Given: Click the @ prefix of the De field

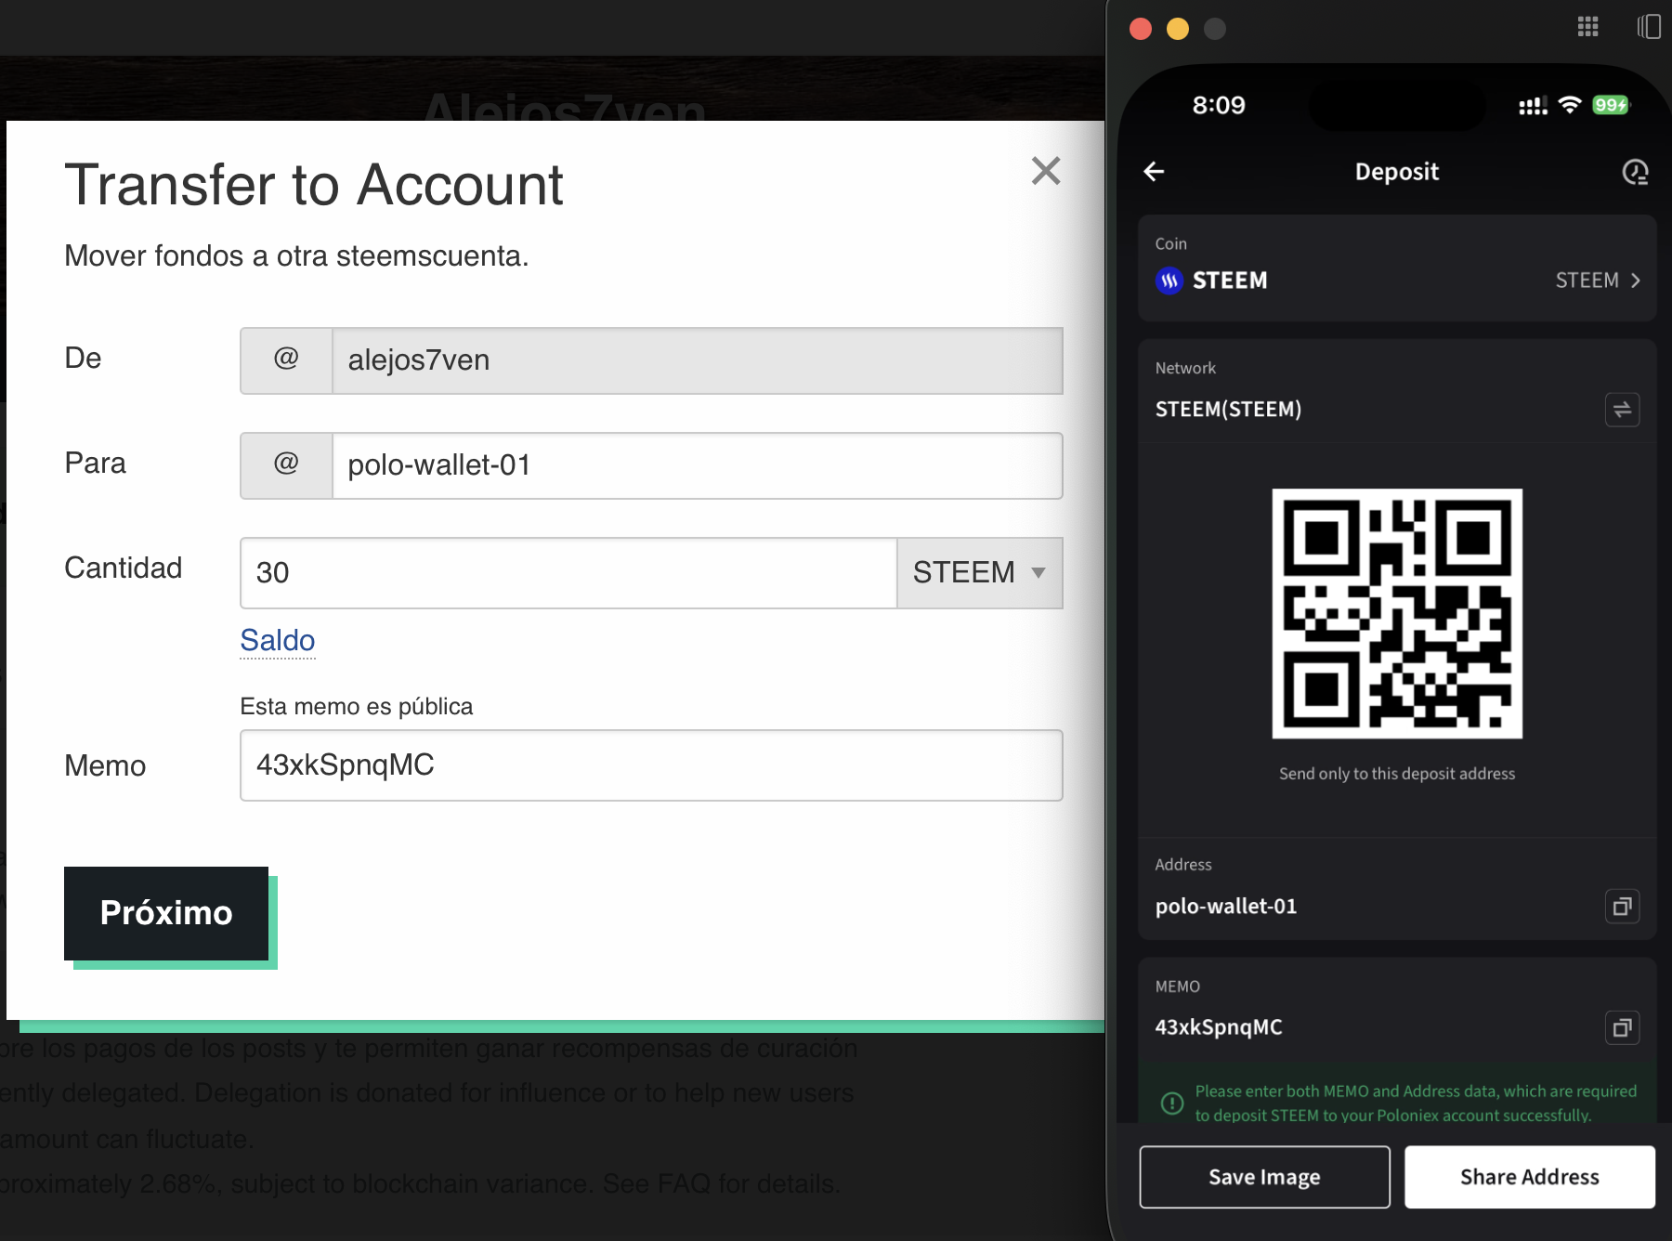Looking at the screenshot, I should [x=286, y=360].
